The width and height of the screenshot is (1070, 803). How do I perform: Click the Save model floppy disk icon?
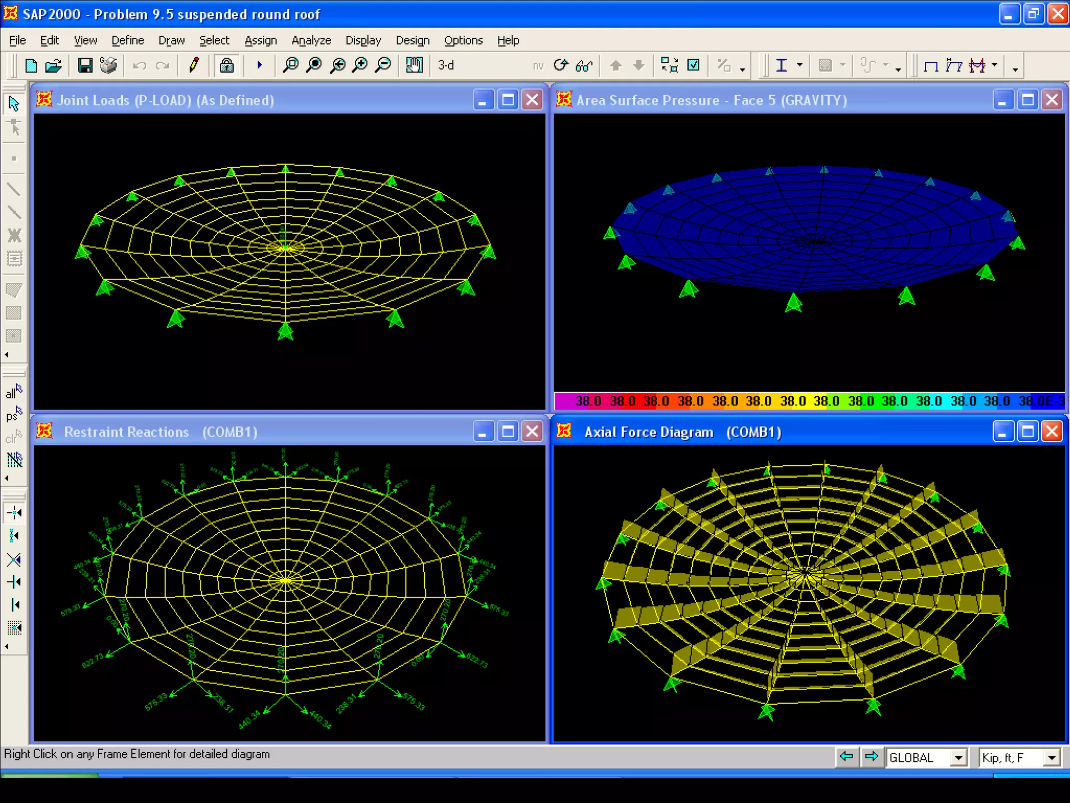(x=85, y=65)
